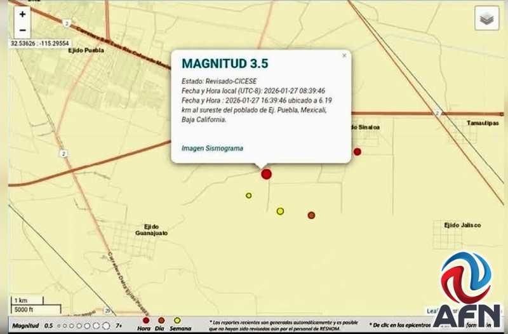This screenshot has width=508, height=334.
Task: Select the orange epicenter marker
Action: [311, 215]
